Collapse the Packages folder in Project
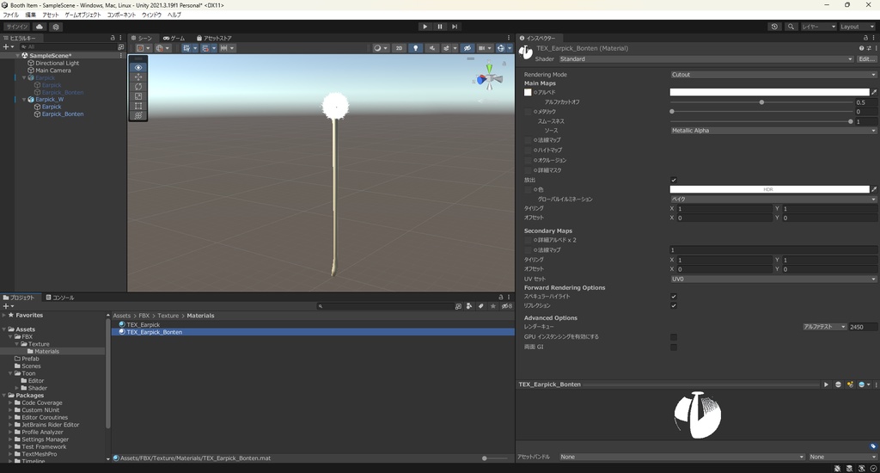 click(x=4, y=396)
